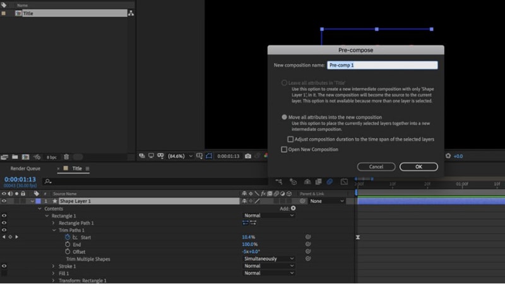Click the trash delete icon in project panel
This screenshot has width=505, height=284.
66,157
